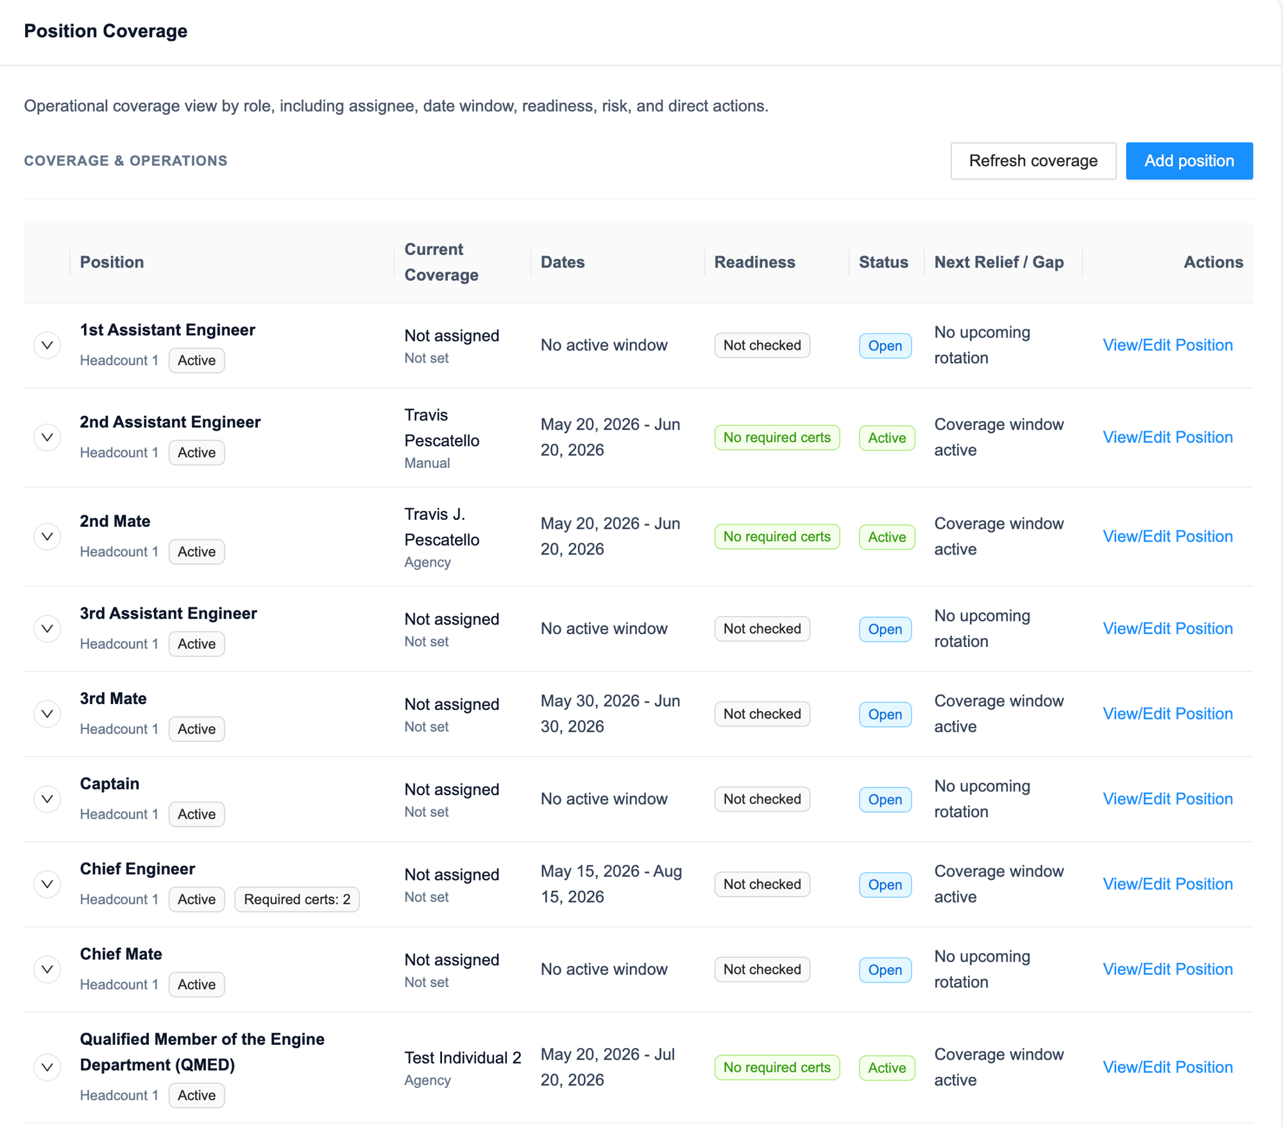Open View/Edit Position for Captain
Image resolution: width=1283 pixels, height=1127 pixels.
(x=1168, y=799)
